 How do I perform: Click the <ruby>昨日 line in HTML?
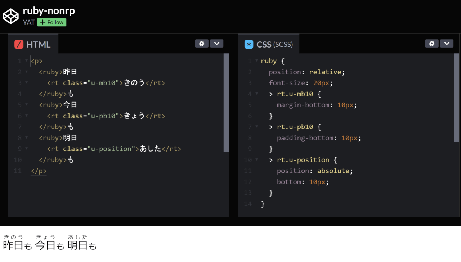(x=58, y=72)
